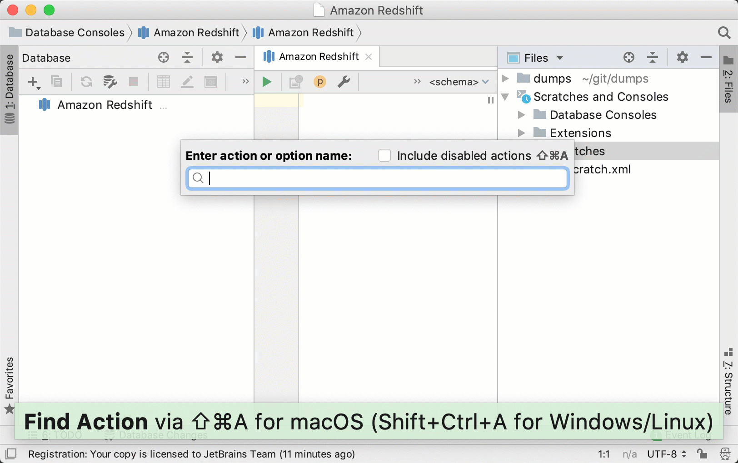
Task: Expand the Extensions folder
Action: click(x=521, y=133)
